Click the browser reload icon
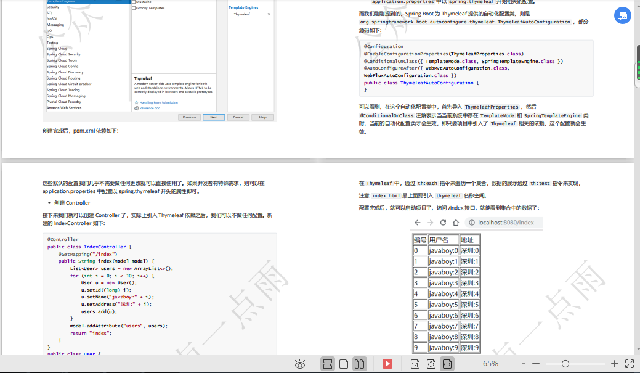 443,223
